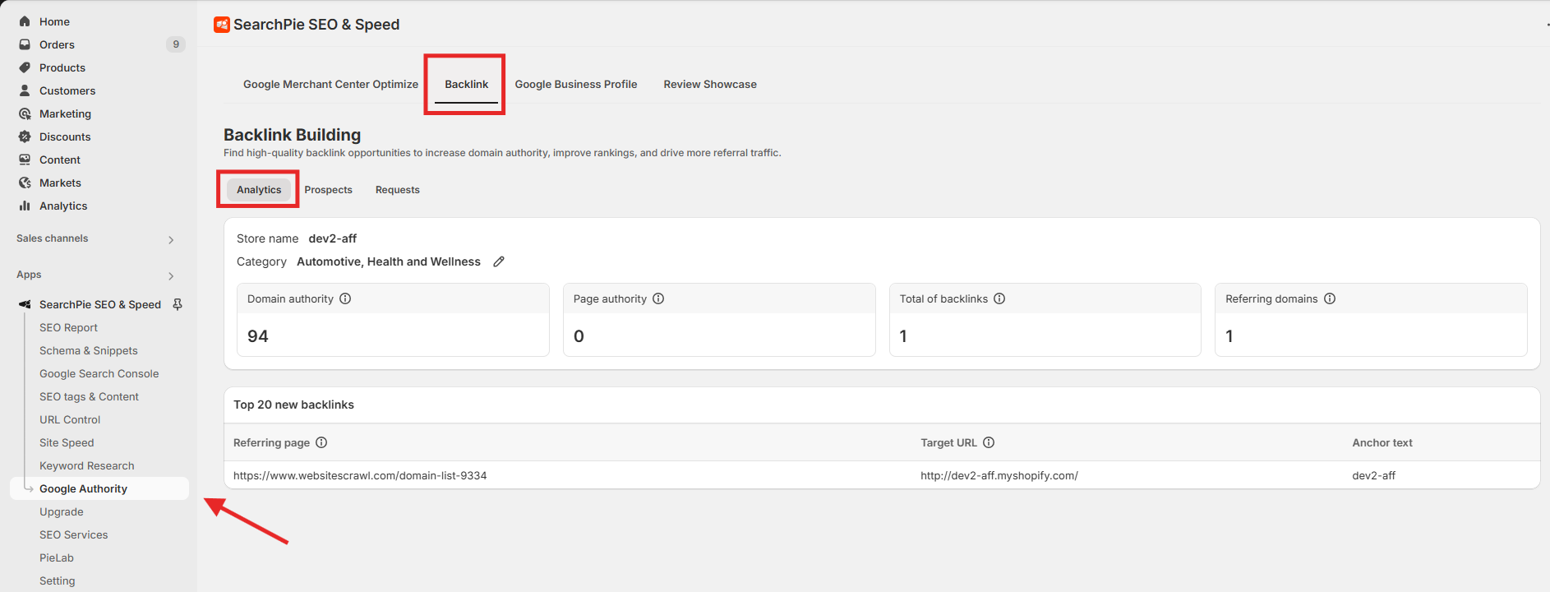The image size is (1550, 592).
Task: Click the Top 20 new backlinks heading
Action: point(293,405)
